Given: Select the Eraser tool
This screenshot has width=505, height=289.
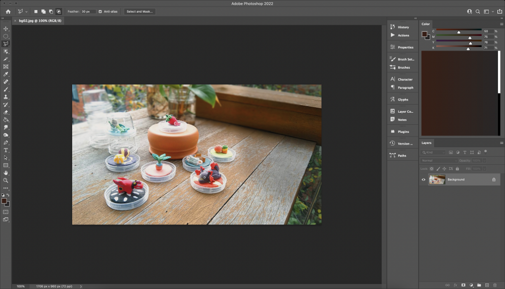Looking at the screenshot, I should [6, 112].
